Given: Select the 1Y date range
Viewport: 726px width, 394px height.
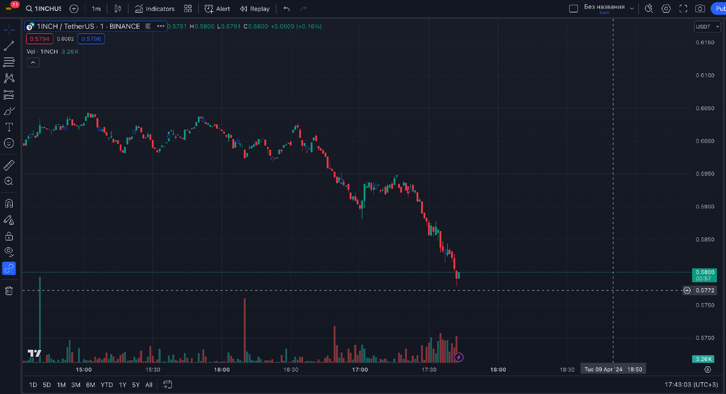Looking at the screenshot, I should [x=122, y=385].
